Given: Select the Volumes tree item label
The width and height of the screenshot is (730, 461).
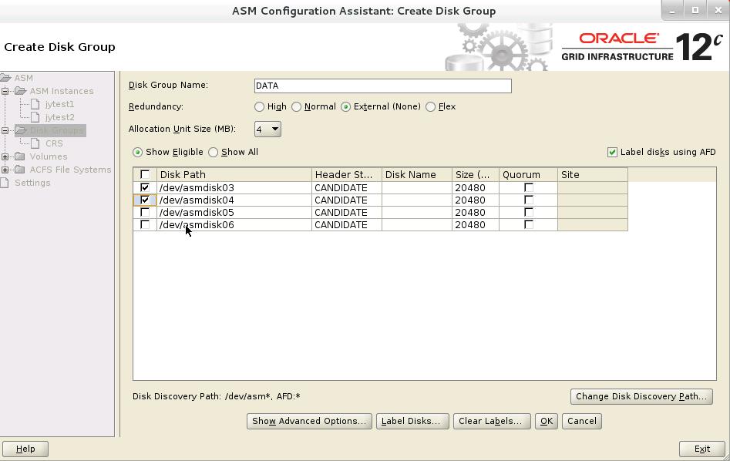Looking at the screenshot, I should point(49,156).
